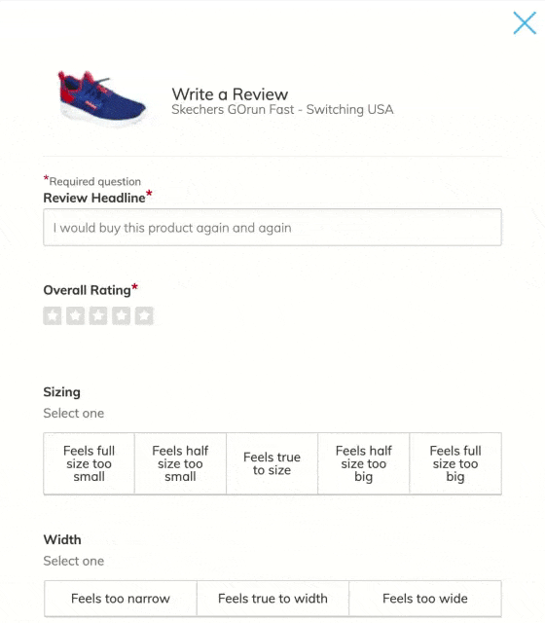Choose the third star rating

pos(98,316)
